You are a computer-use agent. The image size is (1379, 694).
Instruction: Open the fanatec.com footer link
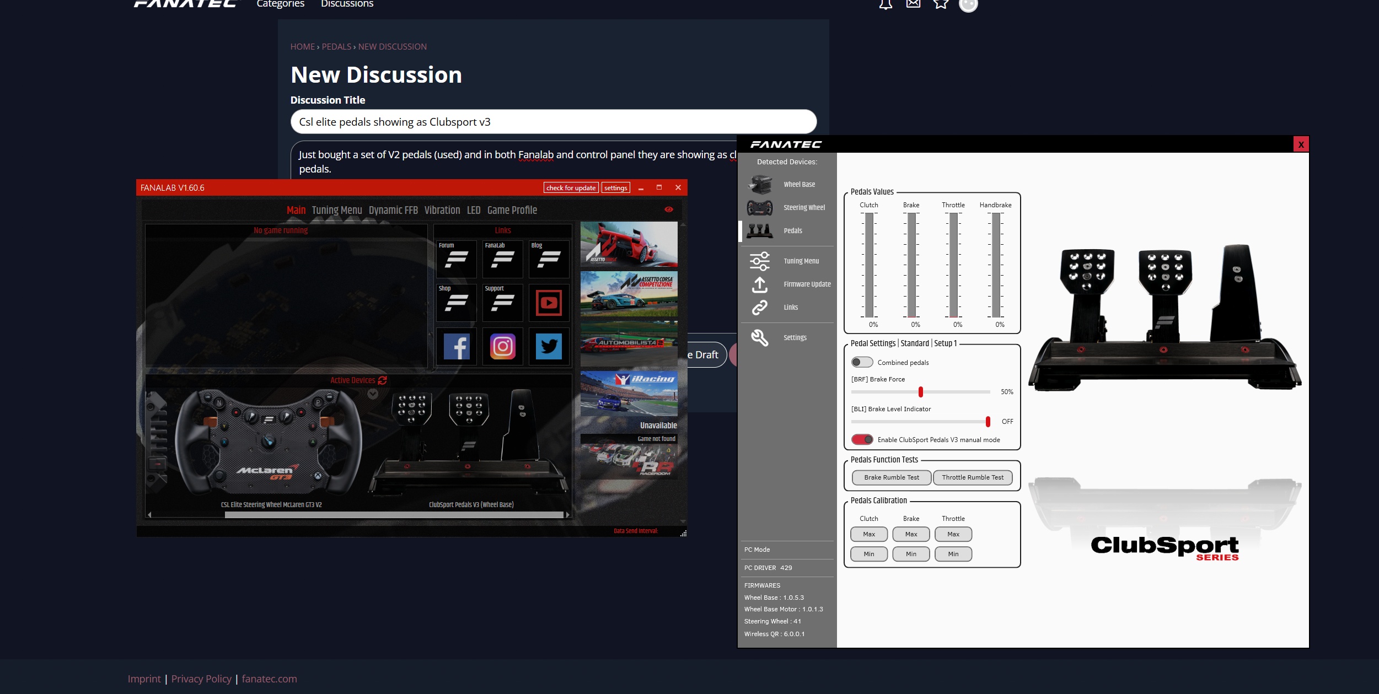coord(269,679)
